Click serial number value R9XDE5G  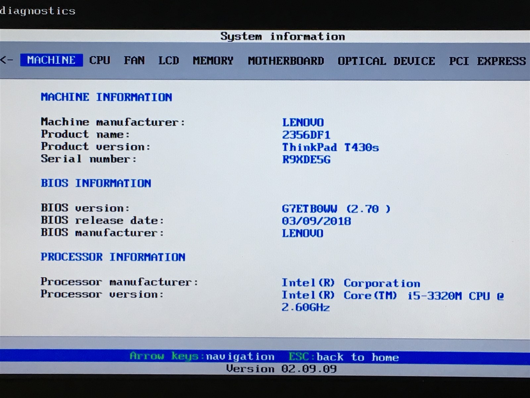tap(306, 160)
